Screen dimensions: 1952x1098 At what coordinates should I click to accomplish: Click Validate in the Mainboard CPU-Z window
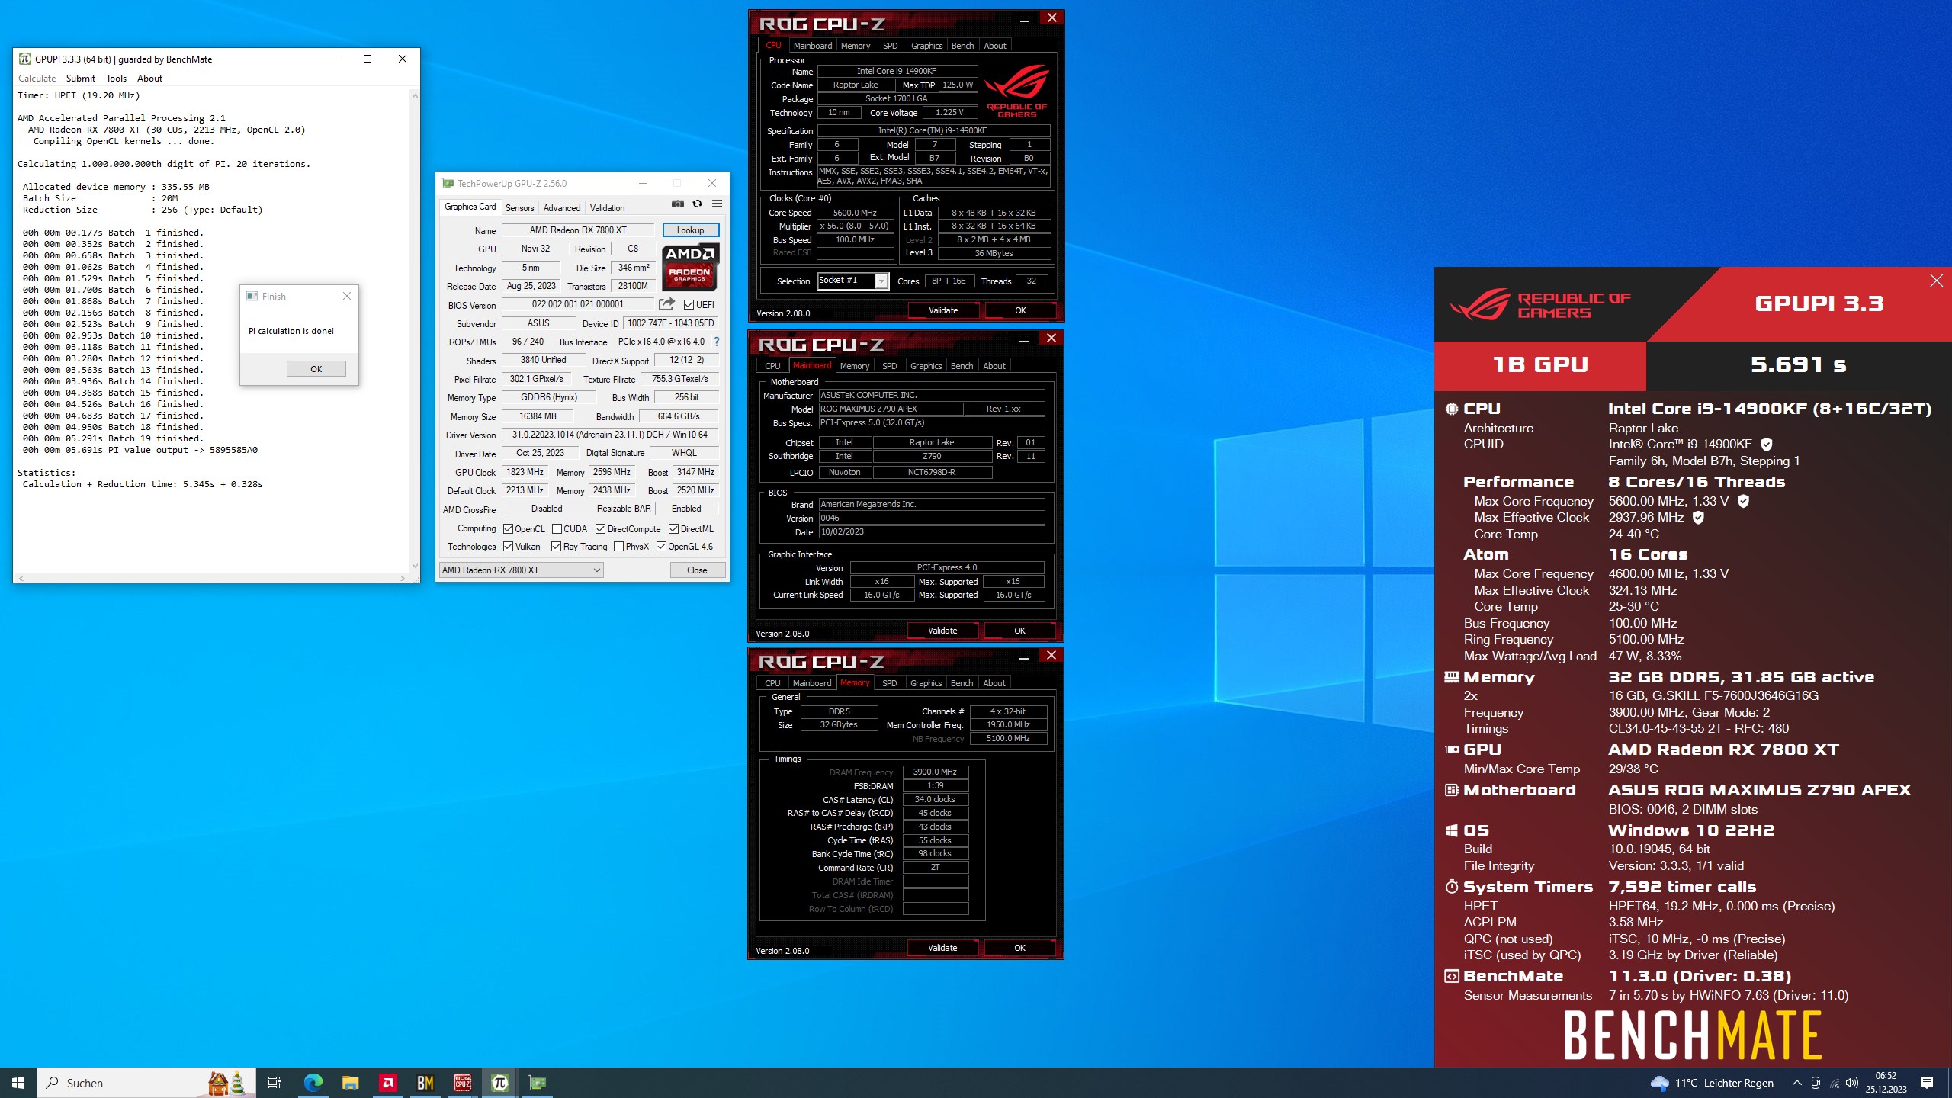click(942, 631)
